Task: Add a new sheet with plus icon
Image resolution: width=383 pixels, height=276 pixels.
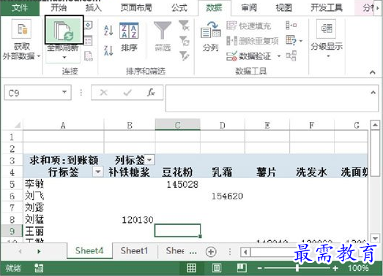Action: 211,251
